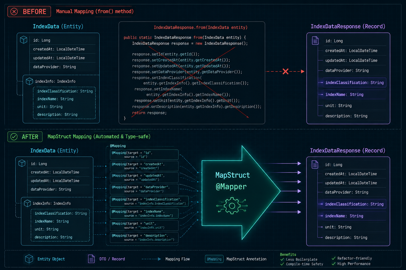Click the checkmark next to High Performance

pos(334,264)
